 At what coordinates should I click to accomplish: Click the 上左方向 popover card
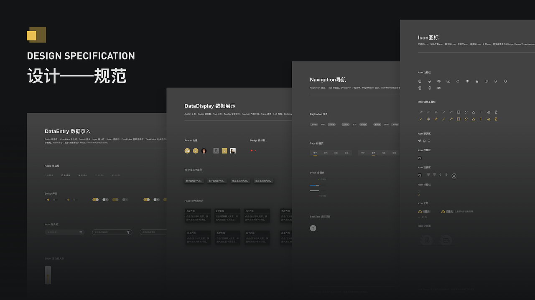198,215
